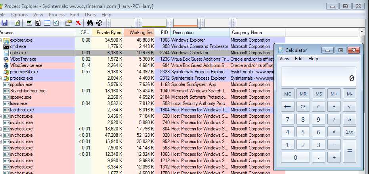The width and height of the screenshot is (369, 174).
Task: Click the MC button in Calculator
Action: [x=287, y=94]
